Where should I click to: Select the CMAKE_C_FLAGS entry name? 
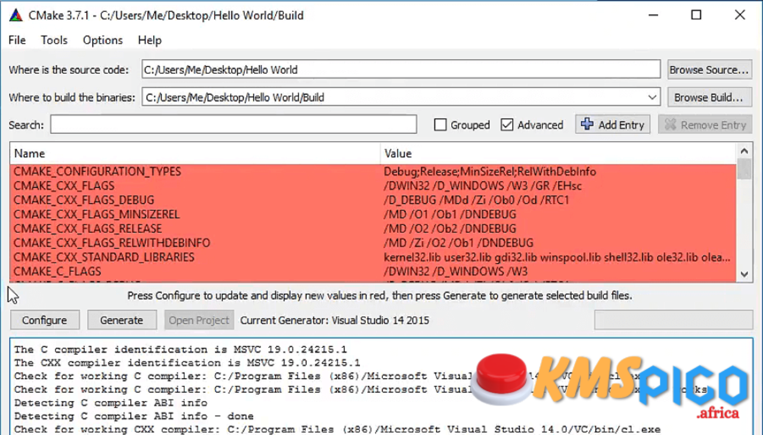click(x=57, y=272)
